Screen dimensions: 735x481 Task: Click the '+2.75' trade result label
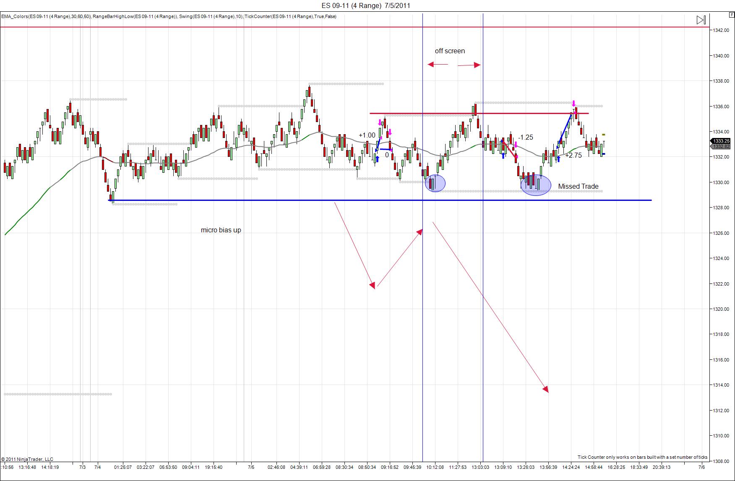point(573,155)
